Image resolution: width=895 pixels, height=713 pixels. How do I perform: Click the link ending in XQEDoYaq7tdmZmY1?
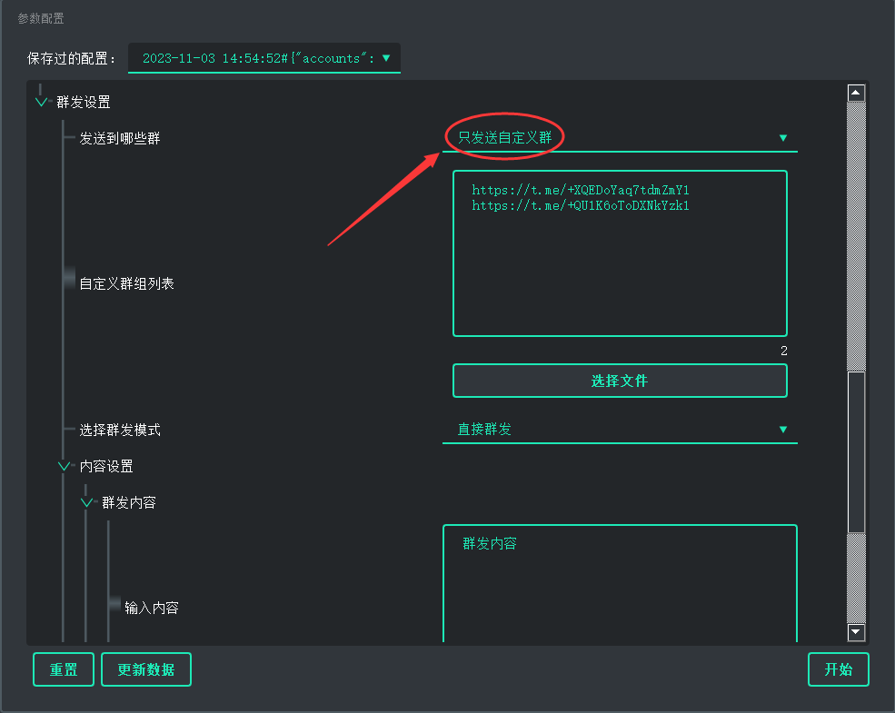pyautogui.click(x=581, y=191)
